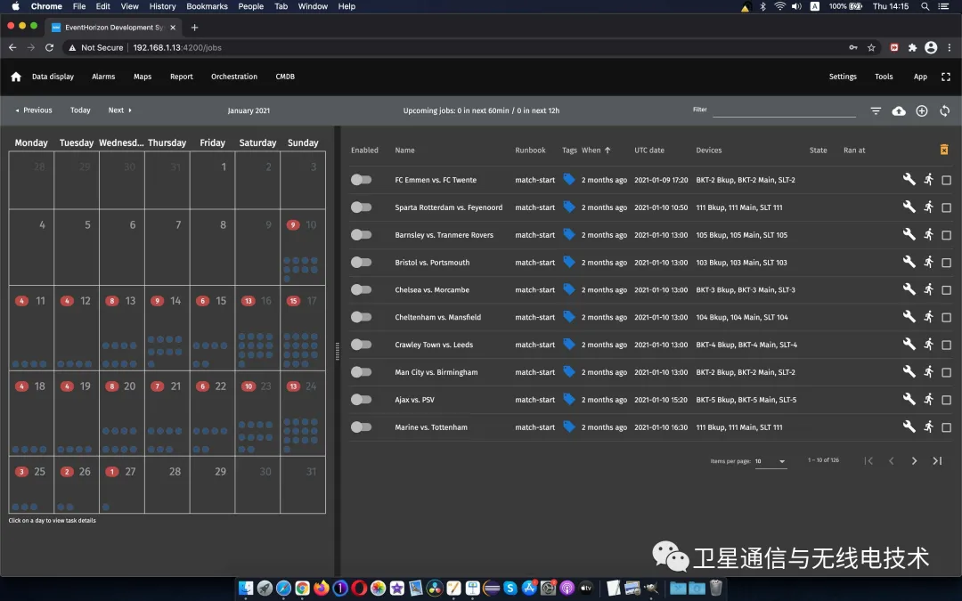Go back with browser back arrow
Screen dimensions: 962x601
(x=12, y=48)
